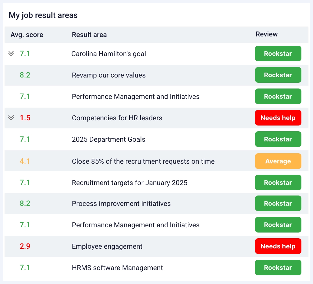Open Needs help review for Competencies for HR leaders

click(278, 118)
